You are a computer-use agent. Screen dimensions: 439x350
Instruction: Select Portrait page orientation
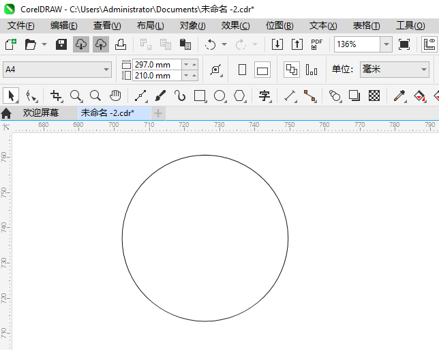point(243,70)
